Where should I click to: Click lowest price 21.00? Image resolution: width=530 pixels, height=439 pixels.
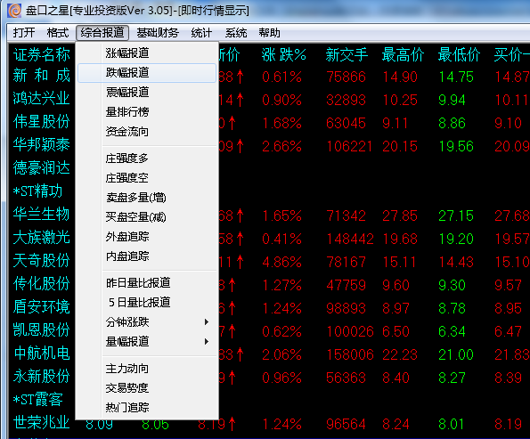tap(456, 354)
